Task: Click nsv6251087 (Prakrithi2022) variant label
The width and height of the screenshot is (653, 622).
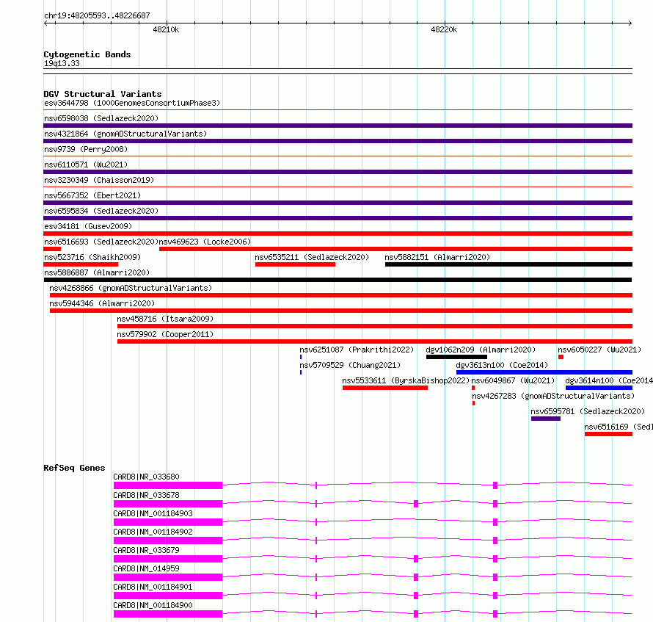Action: pos(357,350)
